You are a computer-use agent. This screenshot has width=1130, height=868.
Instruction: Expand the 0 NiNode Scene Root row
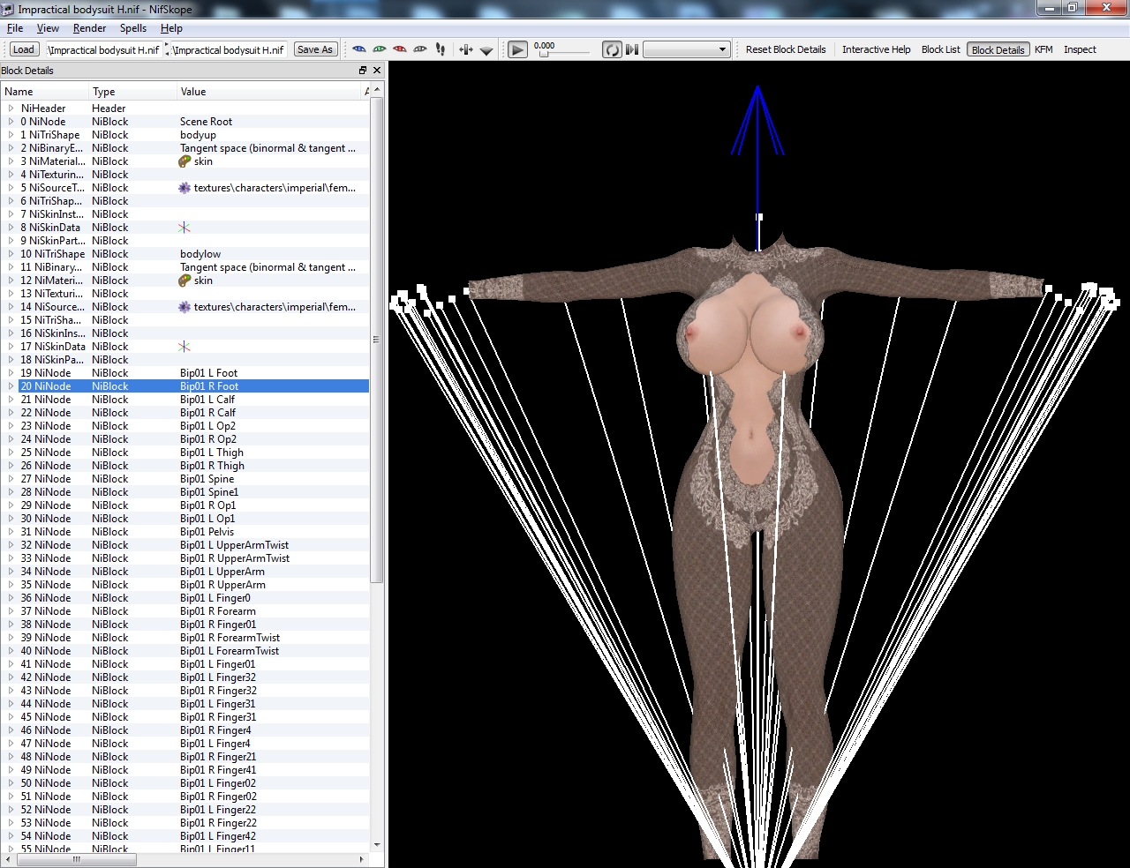click(11, 122)
